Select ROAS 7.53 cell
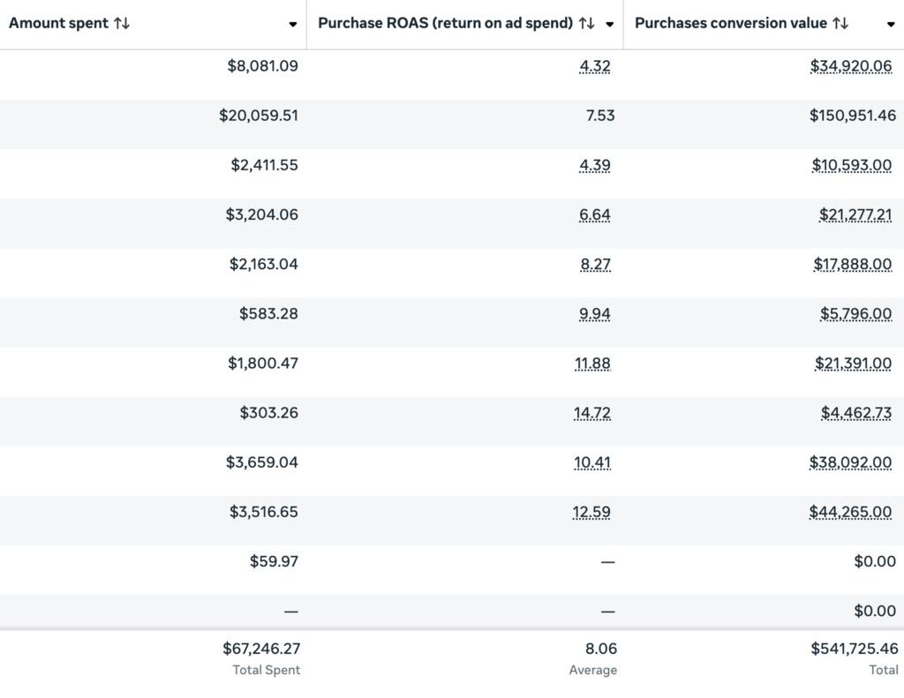Image resolution: width=904 pixels, height=698 pixels. tap(600, 116)
